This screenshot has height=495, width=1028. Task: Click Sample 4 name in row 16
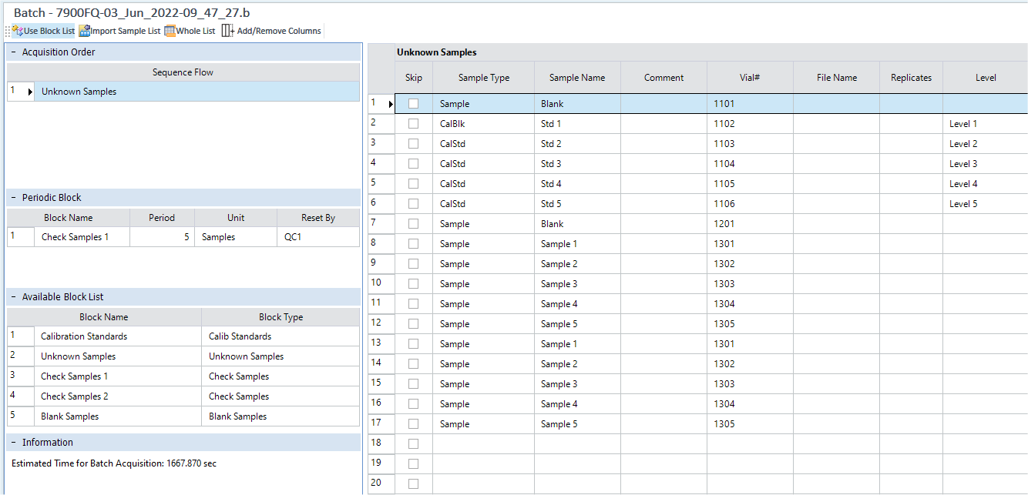pyautogui.click(x=577, y=404)
